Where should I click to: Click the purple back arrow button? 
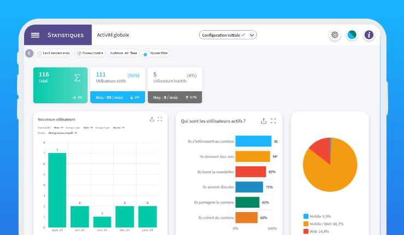29,53
